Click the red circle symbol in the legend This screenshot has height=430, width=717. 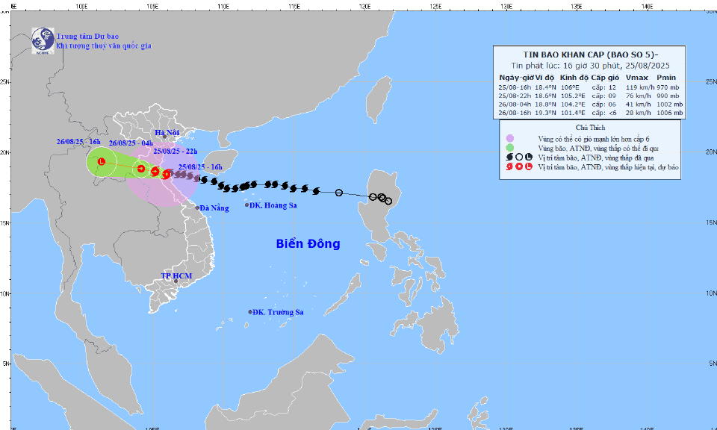519,166
